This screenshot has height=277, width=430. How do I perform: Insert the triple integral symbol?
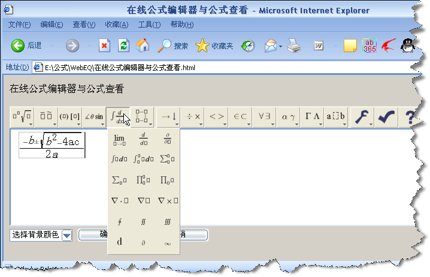[168, 222]
